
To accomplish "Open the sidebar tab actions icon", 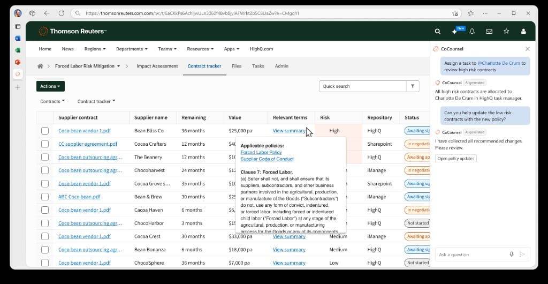I will pos(18,27).
